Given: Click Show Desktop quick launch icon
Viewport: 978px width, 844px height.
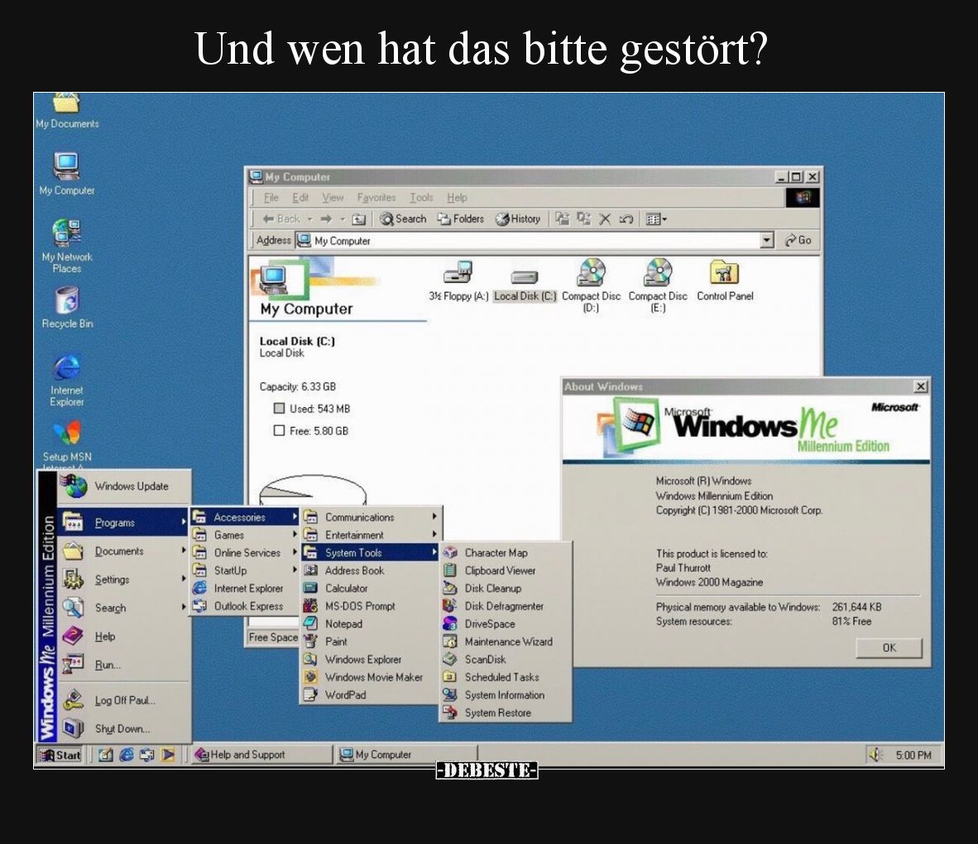Looking at the screenshot, I should [x=105, y=755].
